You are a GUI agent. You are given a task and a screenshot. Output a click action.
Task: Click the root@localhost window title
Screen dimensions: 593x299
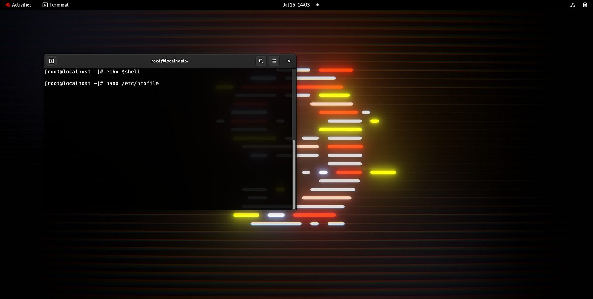[x=170, y=61]
